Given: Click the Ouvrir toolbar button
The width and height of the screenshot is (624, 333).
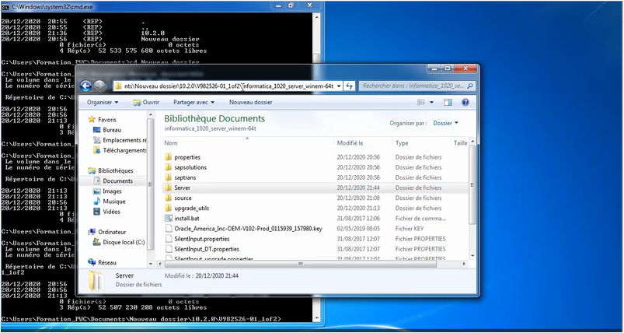Looking at the screenshot, I should [x=146, y=102].
